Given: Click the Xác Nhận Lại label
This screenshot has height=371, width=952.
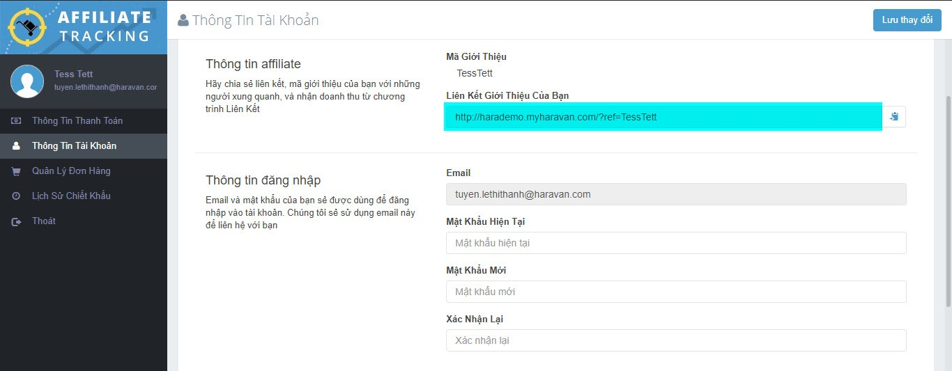Looking at the screenshot, I should (x=475, y=319).
